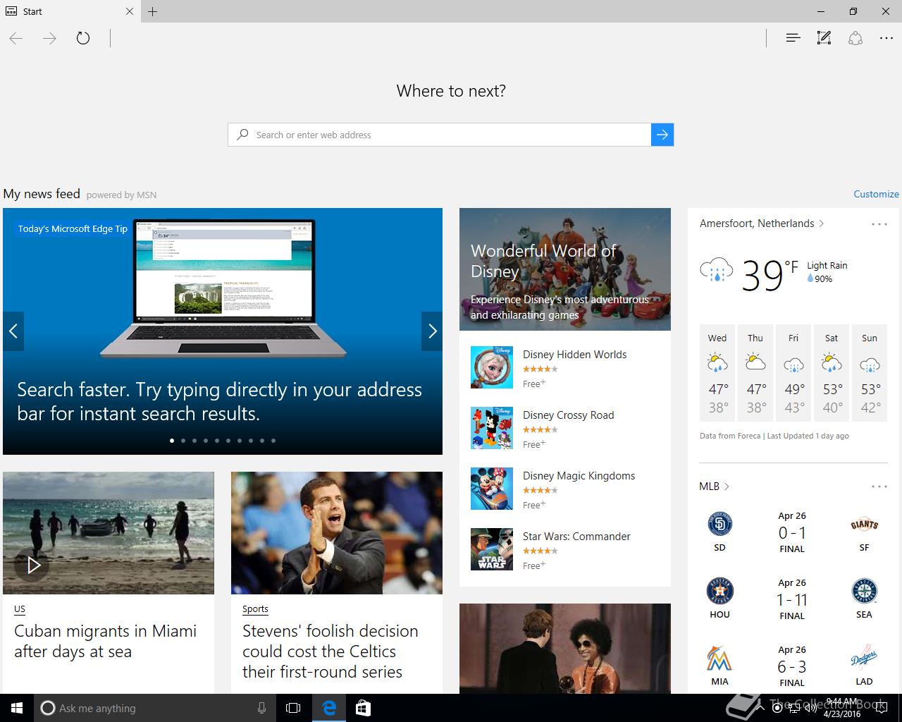This screenshot has height=722, width=902.
Task: Open the Windows Start menu
Action: pos(17,708)
